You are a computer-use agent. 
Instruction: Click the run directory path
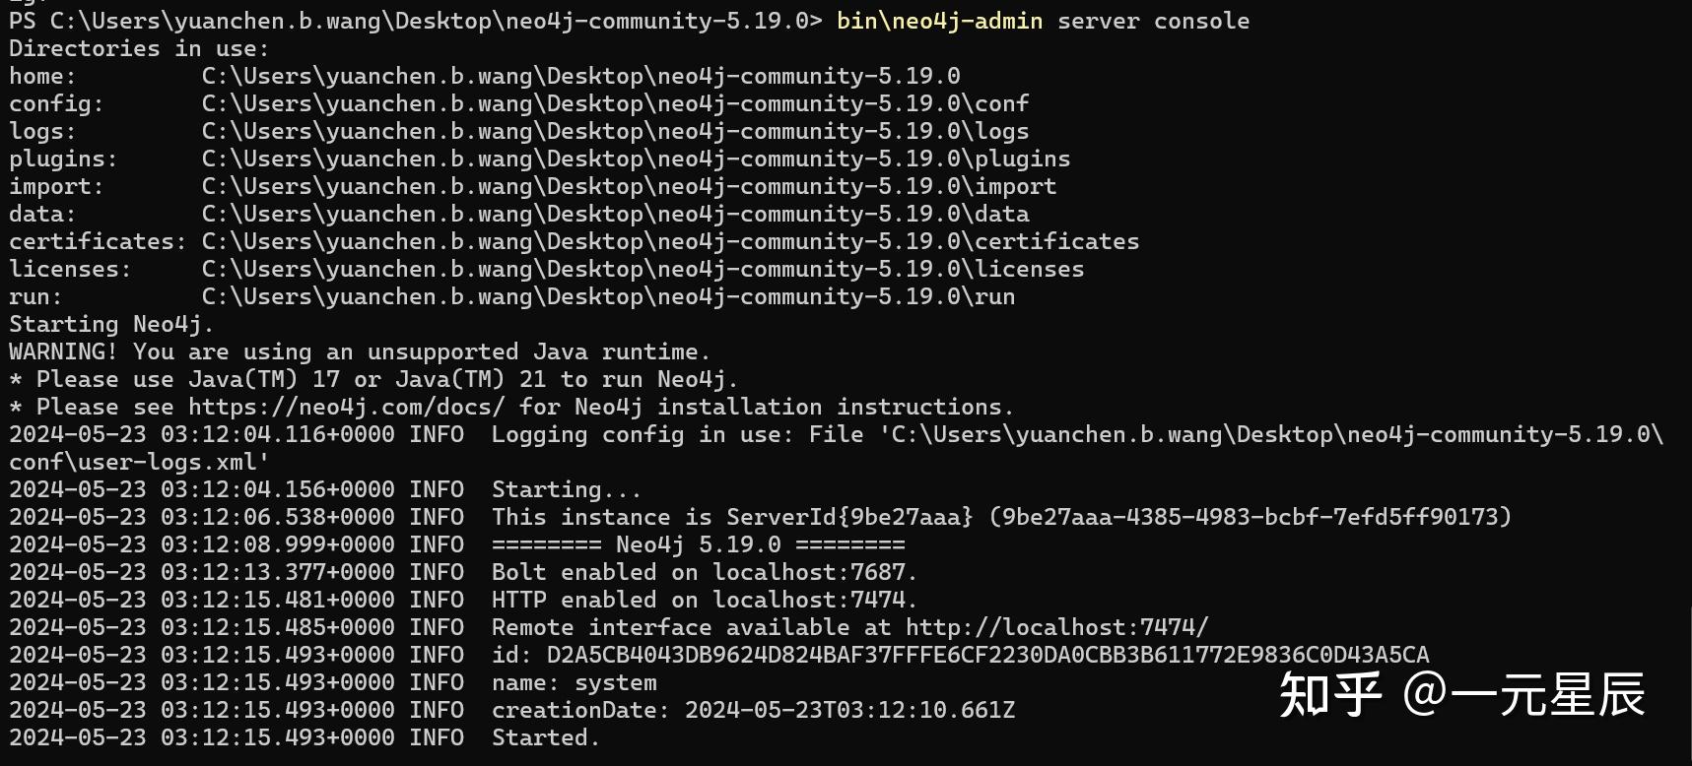(608, 296)
